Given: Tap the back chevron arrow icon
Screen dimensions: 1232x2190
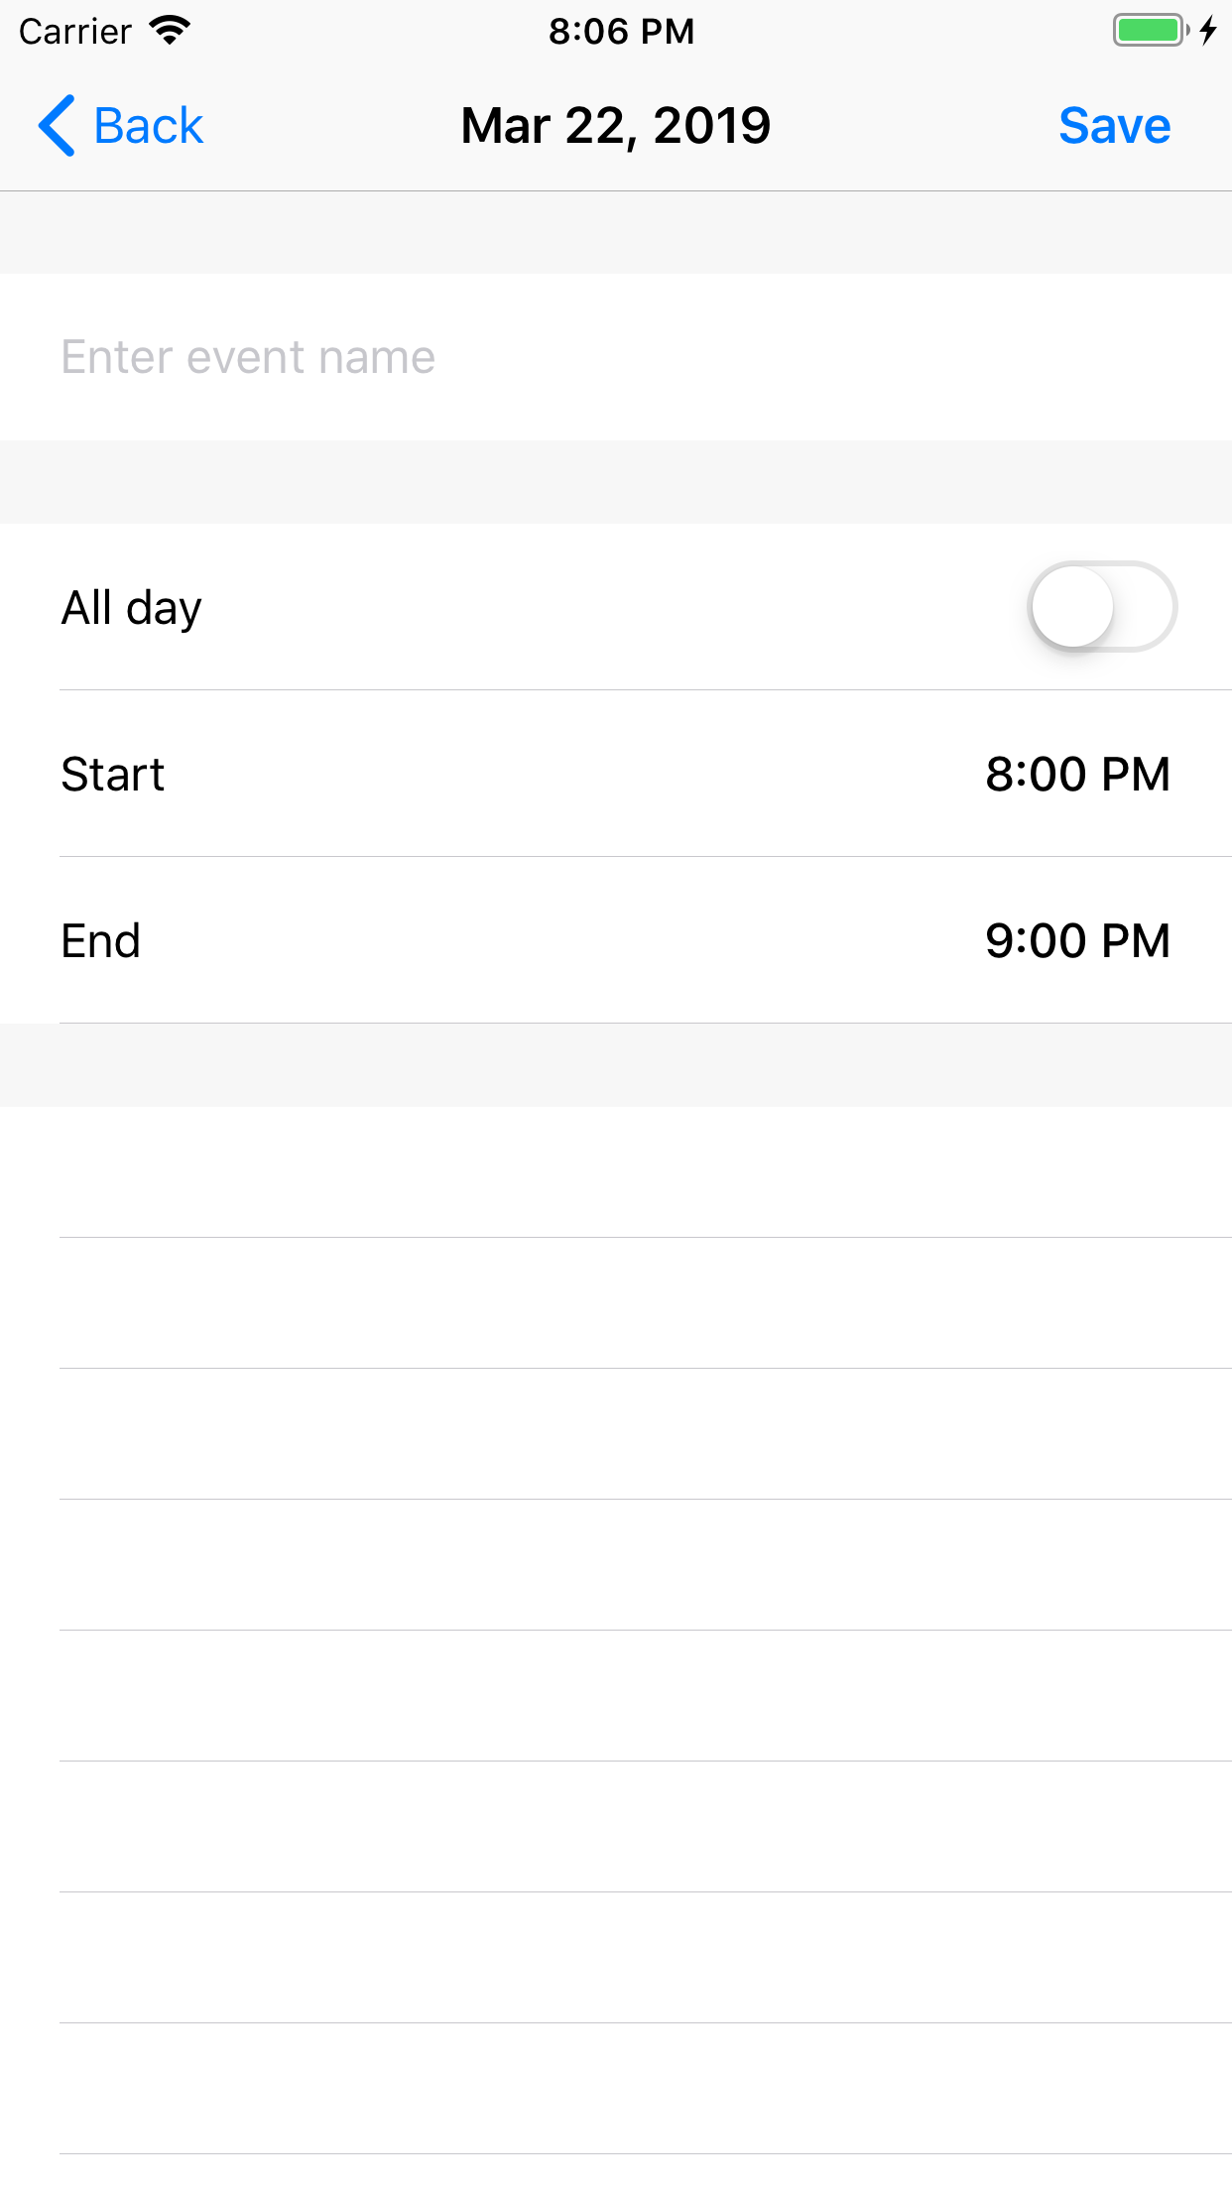Looking at the screenshot, I should 57,126.
